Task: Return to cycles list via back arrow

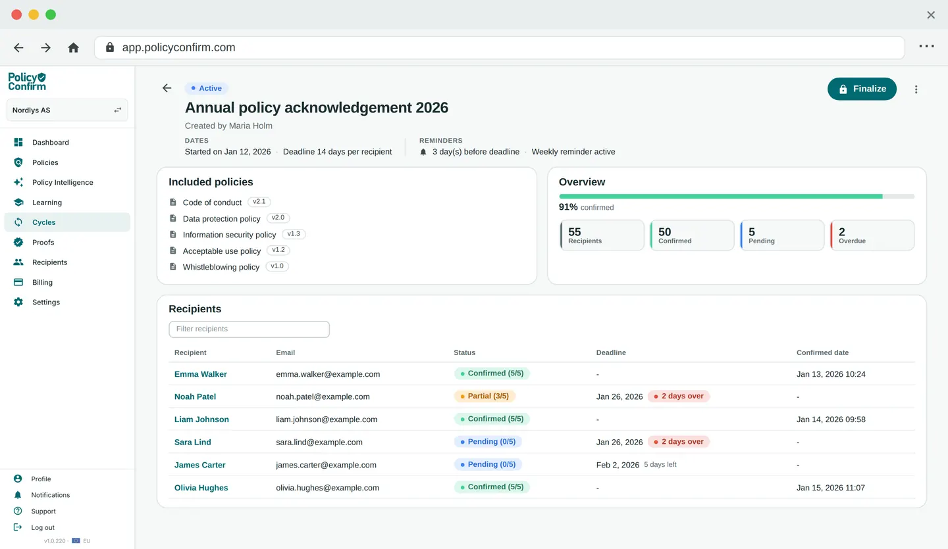Action: pyautogui.click(x=167, y=88)
